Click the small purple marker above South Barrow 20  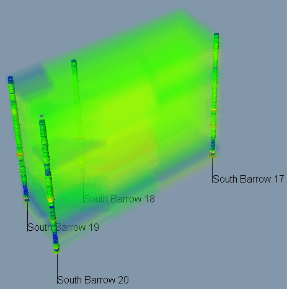click(x=42, y=116)
